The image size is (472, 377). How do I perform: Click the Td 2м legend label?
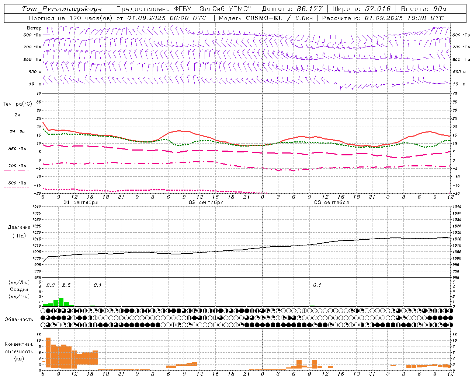tap(17, 132)
